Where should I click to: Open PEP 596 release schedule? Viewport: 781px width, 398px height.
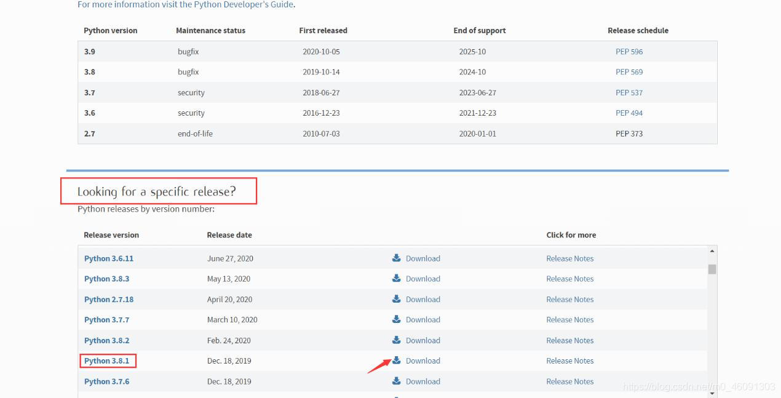(629, 52)
